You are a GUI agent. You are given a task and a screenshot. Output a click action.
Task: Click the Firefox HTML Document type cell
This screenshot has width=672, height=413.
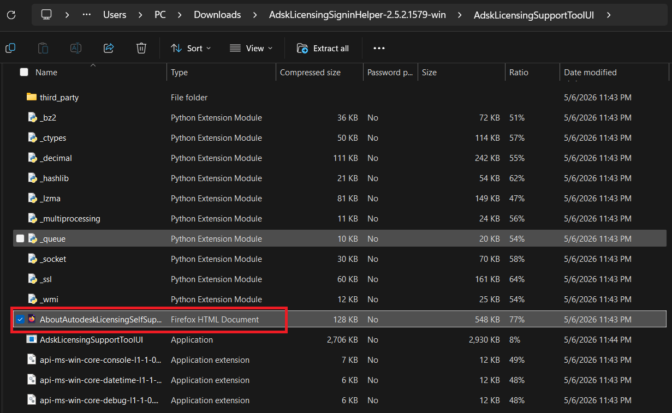[x=215, y=319]
